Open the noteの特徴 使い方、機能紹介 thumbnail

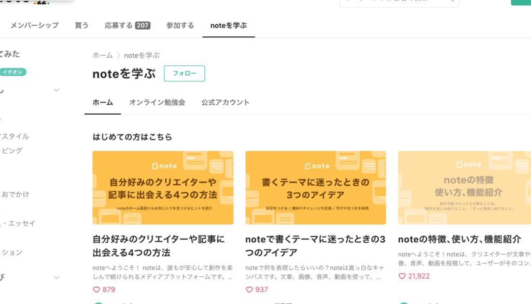(464, 188)
